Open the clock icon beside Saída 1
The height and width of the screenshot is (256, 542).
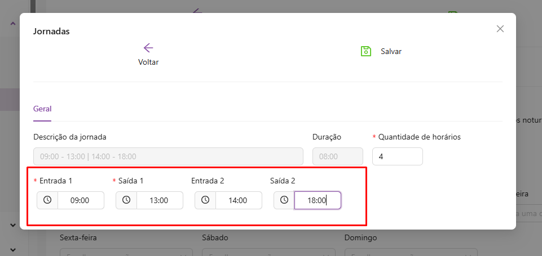coord(126,200)
